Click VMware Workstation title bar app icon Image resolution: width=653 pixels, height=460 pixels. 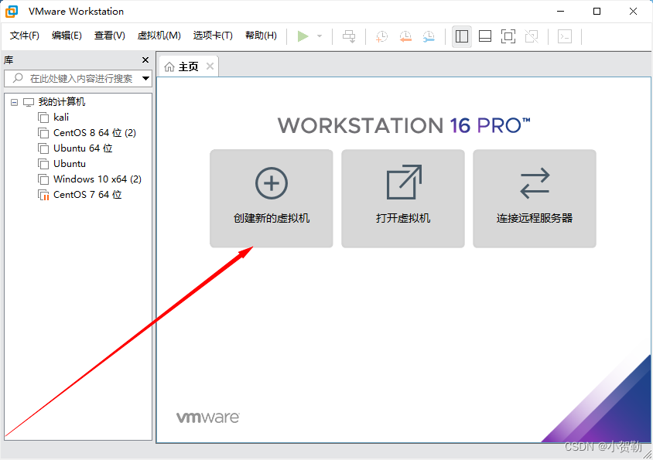tap(12, 12)
